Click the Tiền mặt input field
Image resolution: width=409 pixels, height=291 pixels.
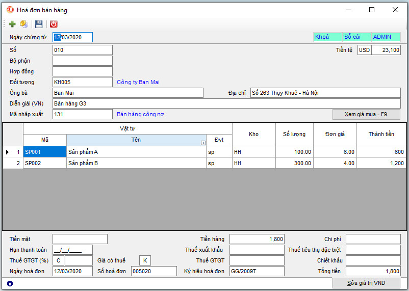point(80,239)
